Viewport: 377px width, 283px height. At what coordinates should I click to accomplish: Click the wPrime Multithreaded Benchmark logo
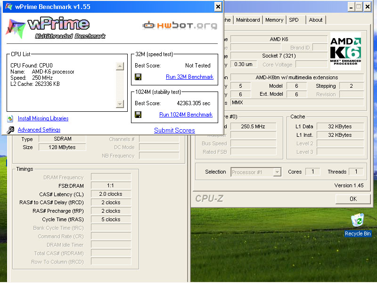(56, 28)
